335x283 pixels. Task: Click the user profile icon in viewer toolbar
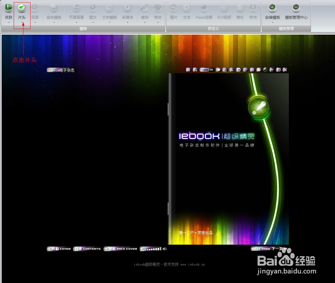coord(225,70)
